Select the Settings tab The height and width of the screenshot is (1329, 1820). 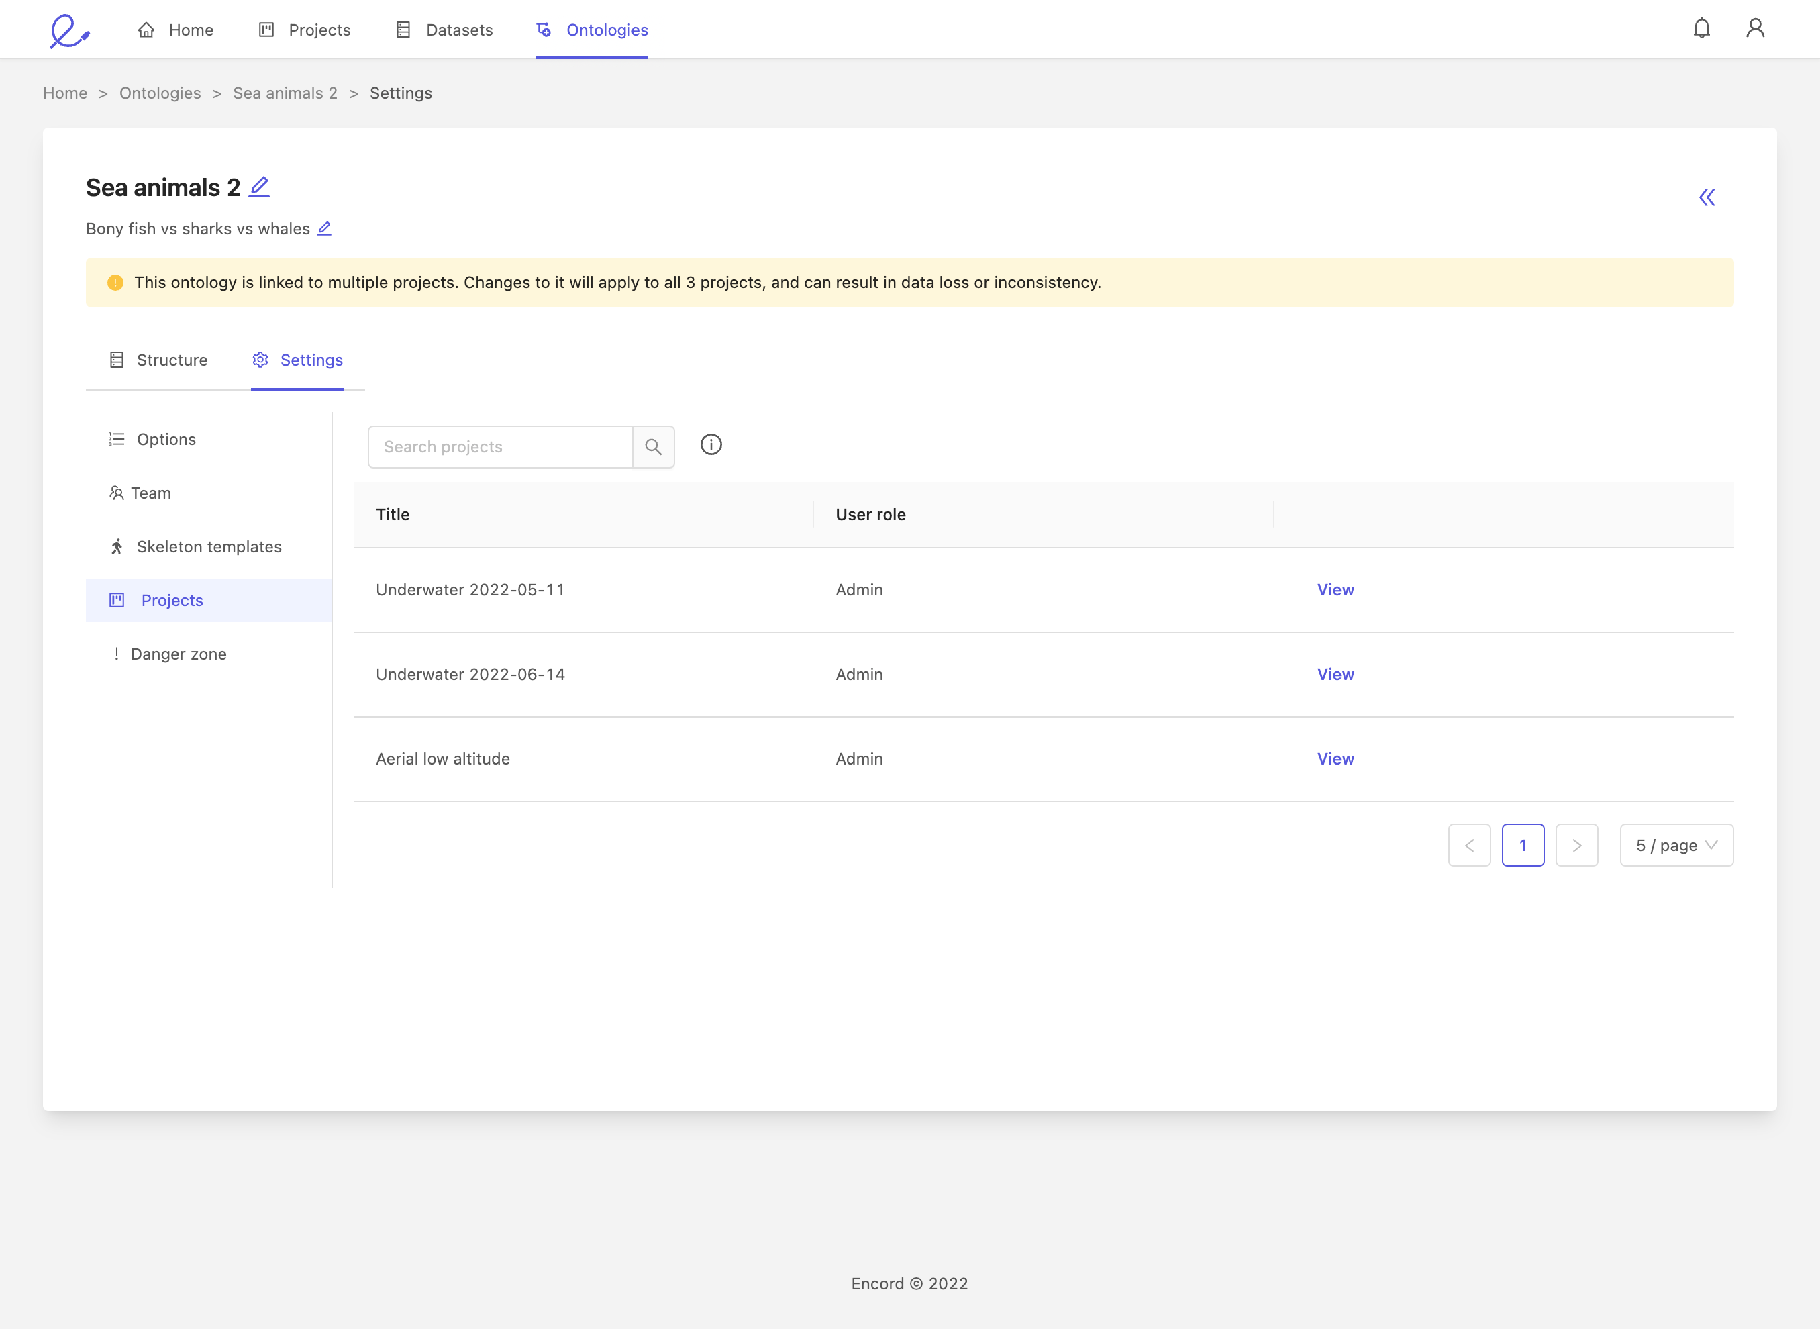tap(297, 360)
